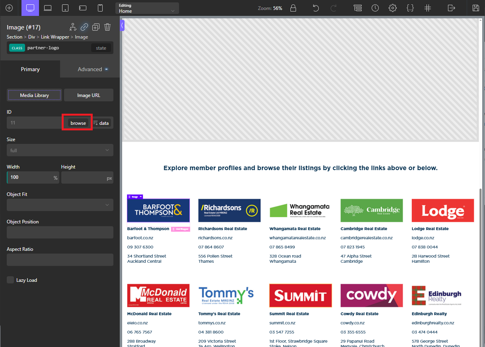
Task: Choose Media Library image source
Action: [35, 95]
